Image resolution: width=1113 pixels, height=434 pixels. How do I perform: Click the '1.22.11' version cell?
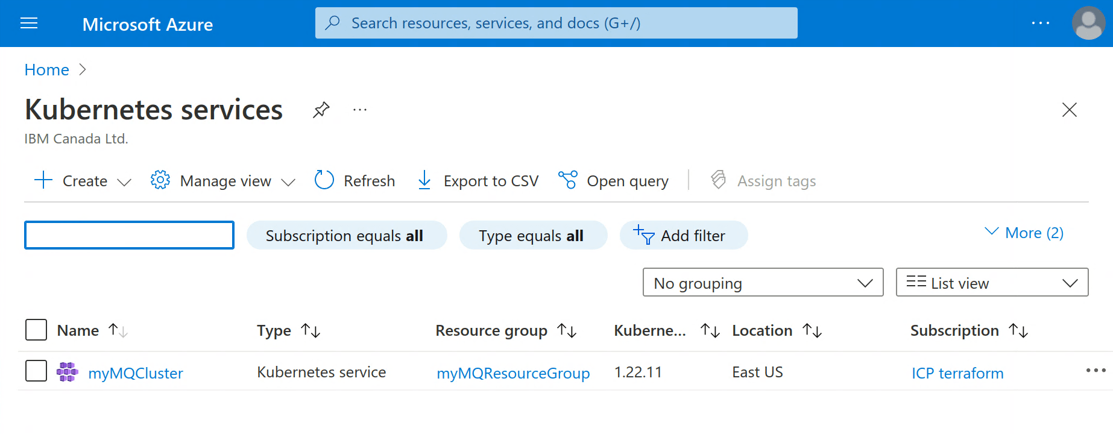[638, 372]
